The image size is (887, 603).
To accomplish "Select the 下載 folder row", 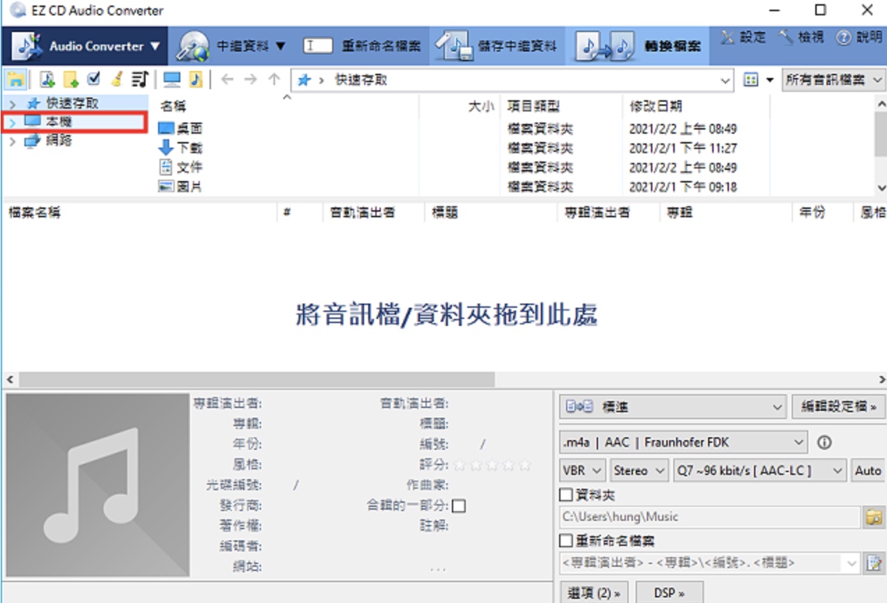I will pos(181,148).
